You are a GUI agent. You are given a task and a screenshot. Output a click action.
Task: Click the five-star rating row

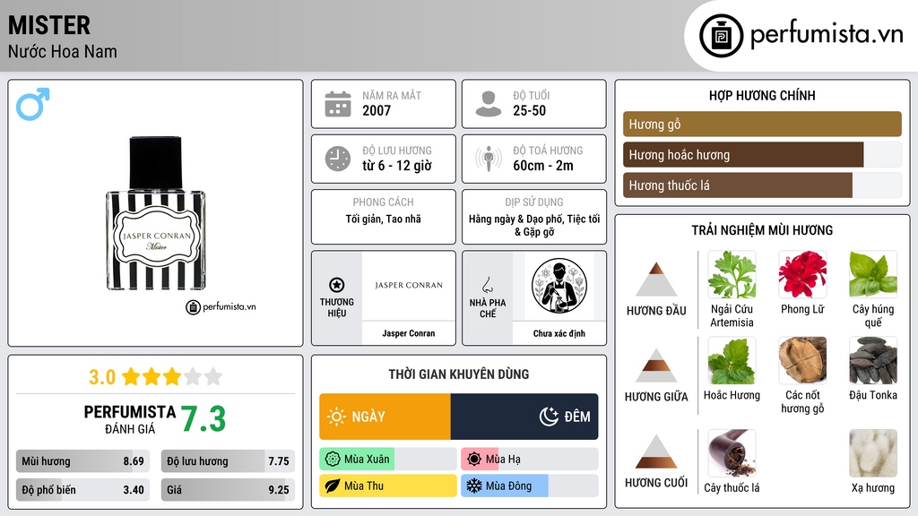[x=172, y=377]
